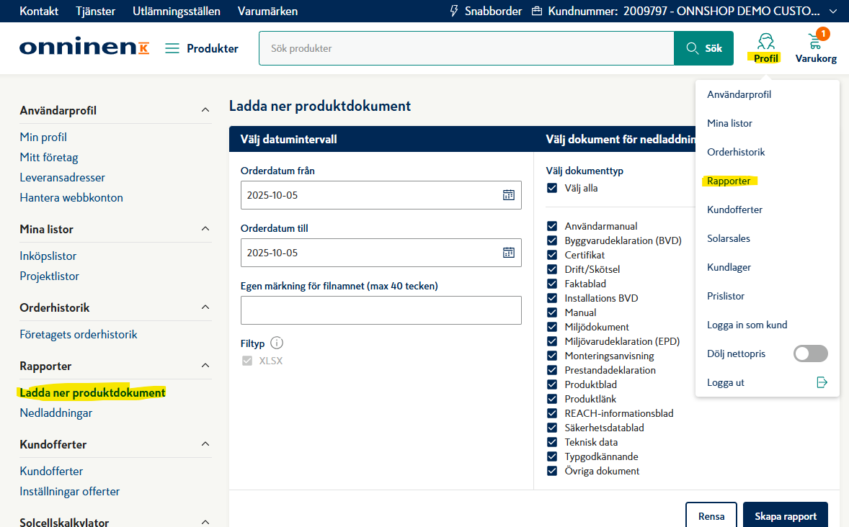Expand the Kundnummer customer dropdown arrow
The height and width of the screenshot is (527, 849).
(832, 11)
